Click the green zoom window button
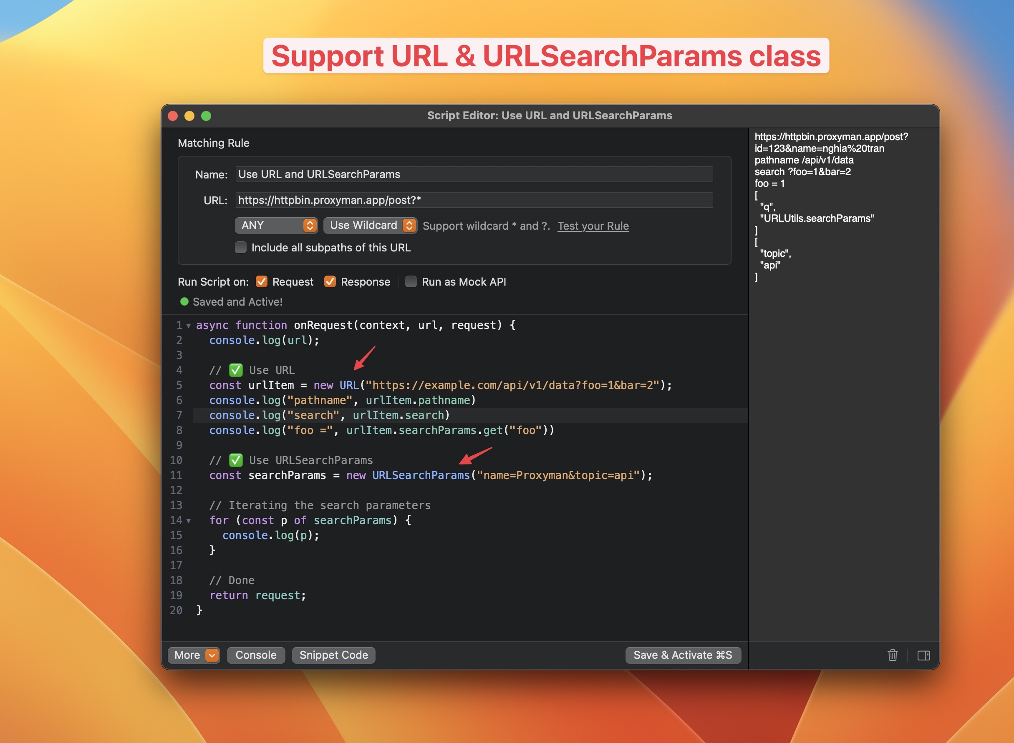Image resolution: width=1014 pixels, height=743 pixels. tap(206, 116)
